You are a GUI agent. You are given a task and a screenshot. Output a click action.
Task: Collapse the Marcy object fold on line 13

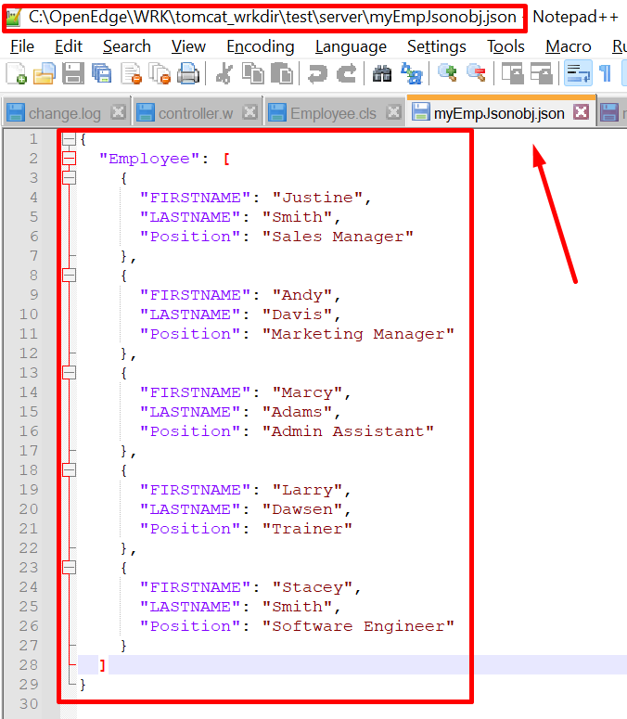(69, 373)
